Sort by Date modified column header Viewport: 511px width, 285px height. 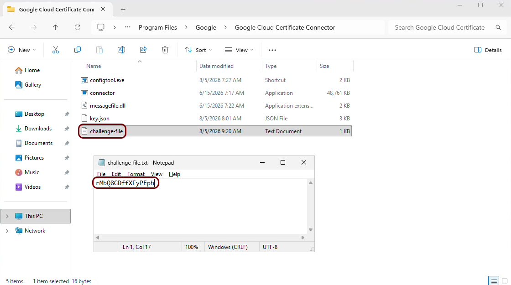point(216,66)
